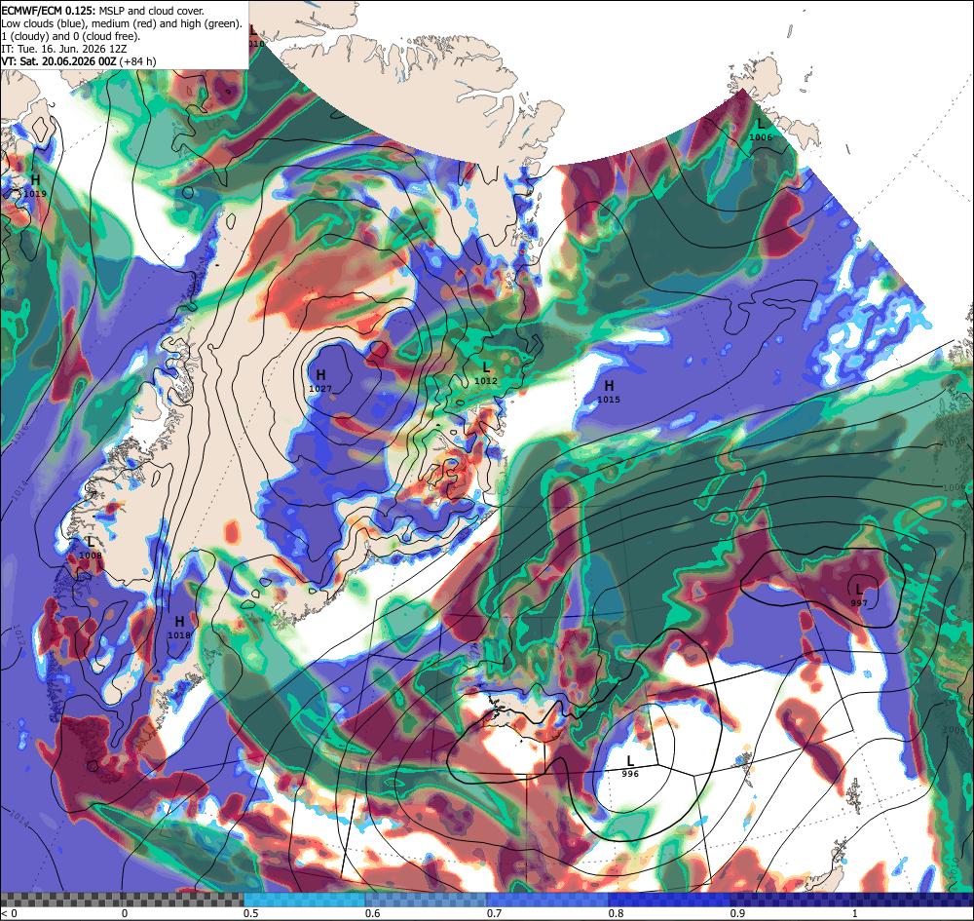The height and width of the screenshot is (921, 974).
Task: Pick the 0.8 dark blue legend segment
Action: pyautogui.click(x=669, y=900)
